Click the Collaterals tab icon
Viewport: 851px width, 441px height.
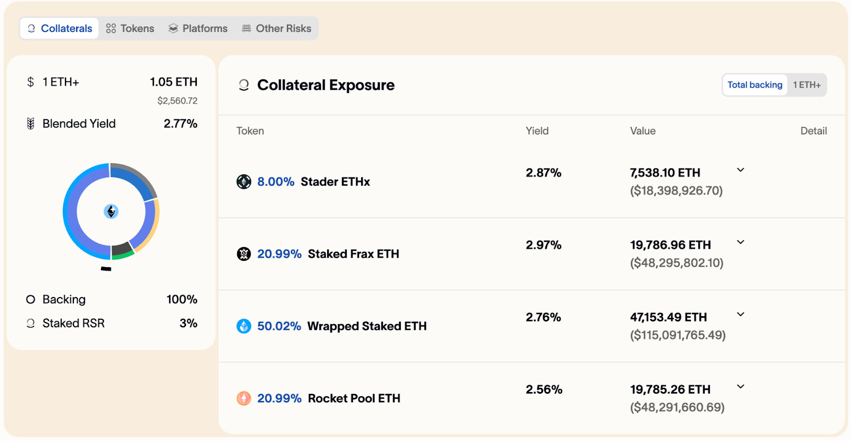pyautogui.click(x=31, y=29)
